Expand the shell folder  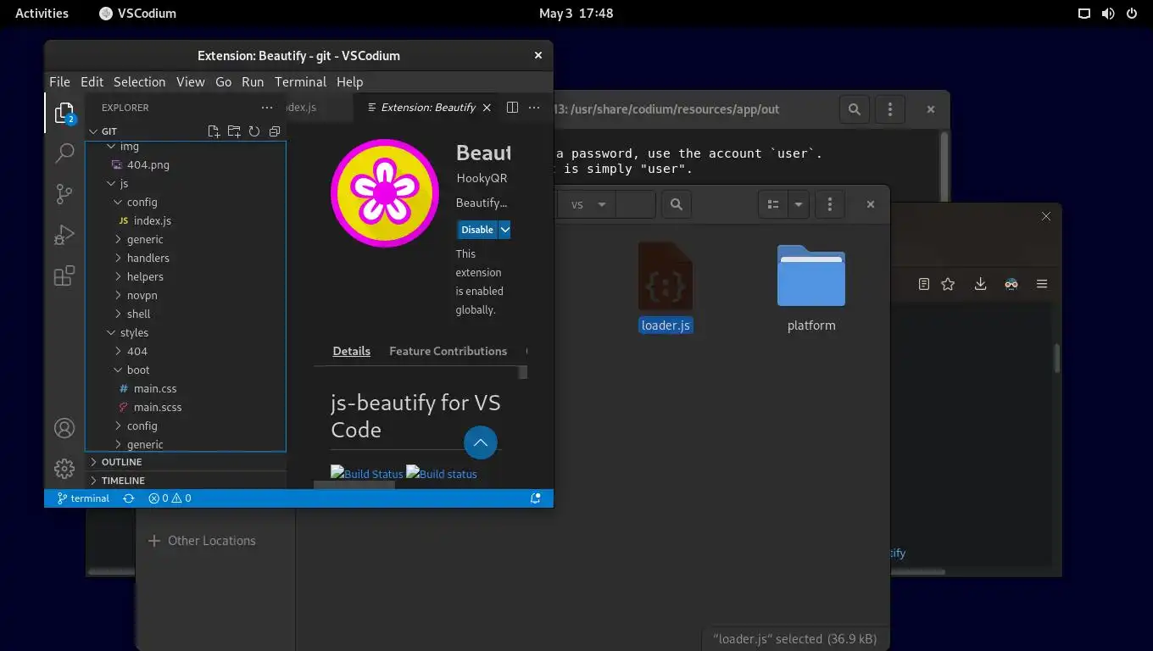tap(138, 314)
